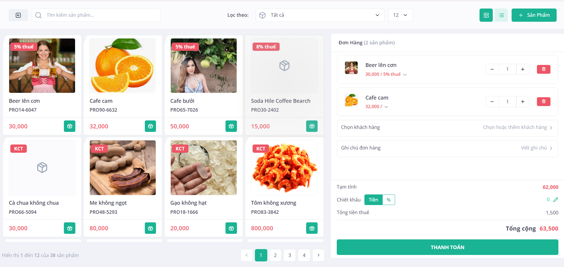Image resolution: width=564 pixels, height=267 pixels.
Task: Increase Beer lên cơn quantity
Action: click(523, 69)
